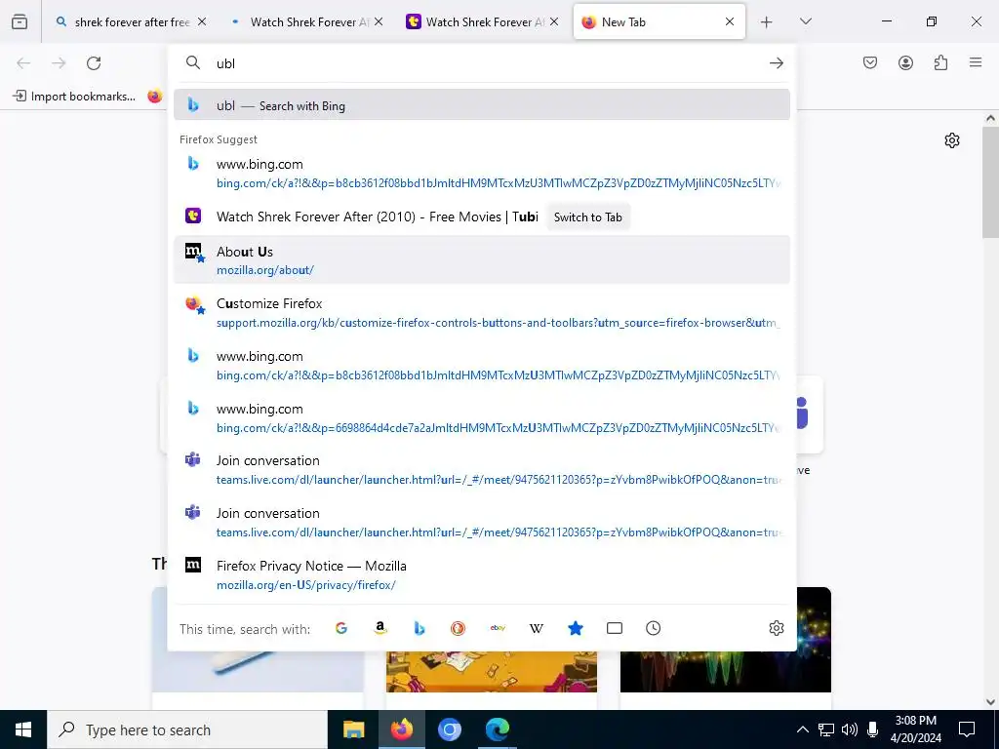The height and width of the screenshot is (749, 999).
Task: Select the New Tab tab
Action: (x=659, y=21)
